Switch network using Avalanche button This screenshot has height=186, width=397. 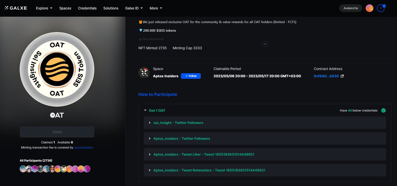(351, 8)
